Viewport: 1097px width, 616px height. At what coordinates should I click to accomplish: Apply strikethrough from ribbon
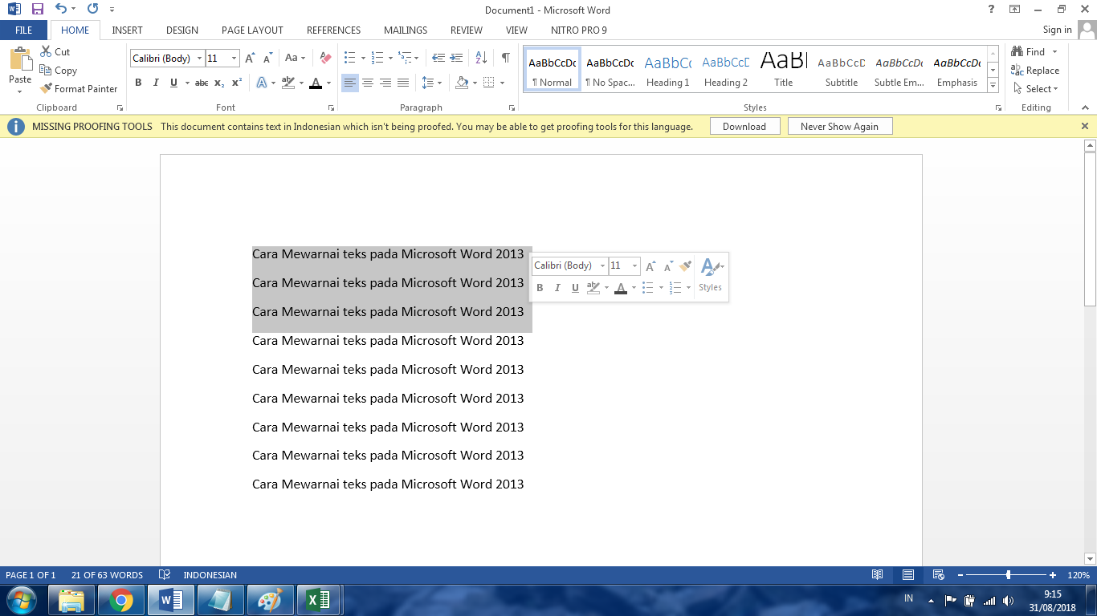click(x=202, y=83)
